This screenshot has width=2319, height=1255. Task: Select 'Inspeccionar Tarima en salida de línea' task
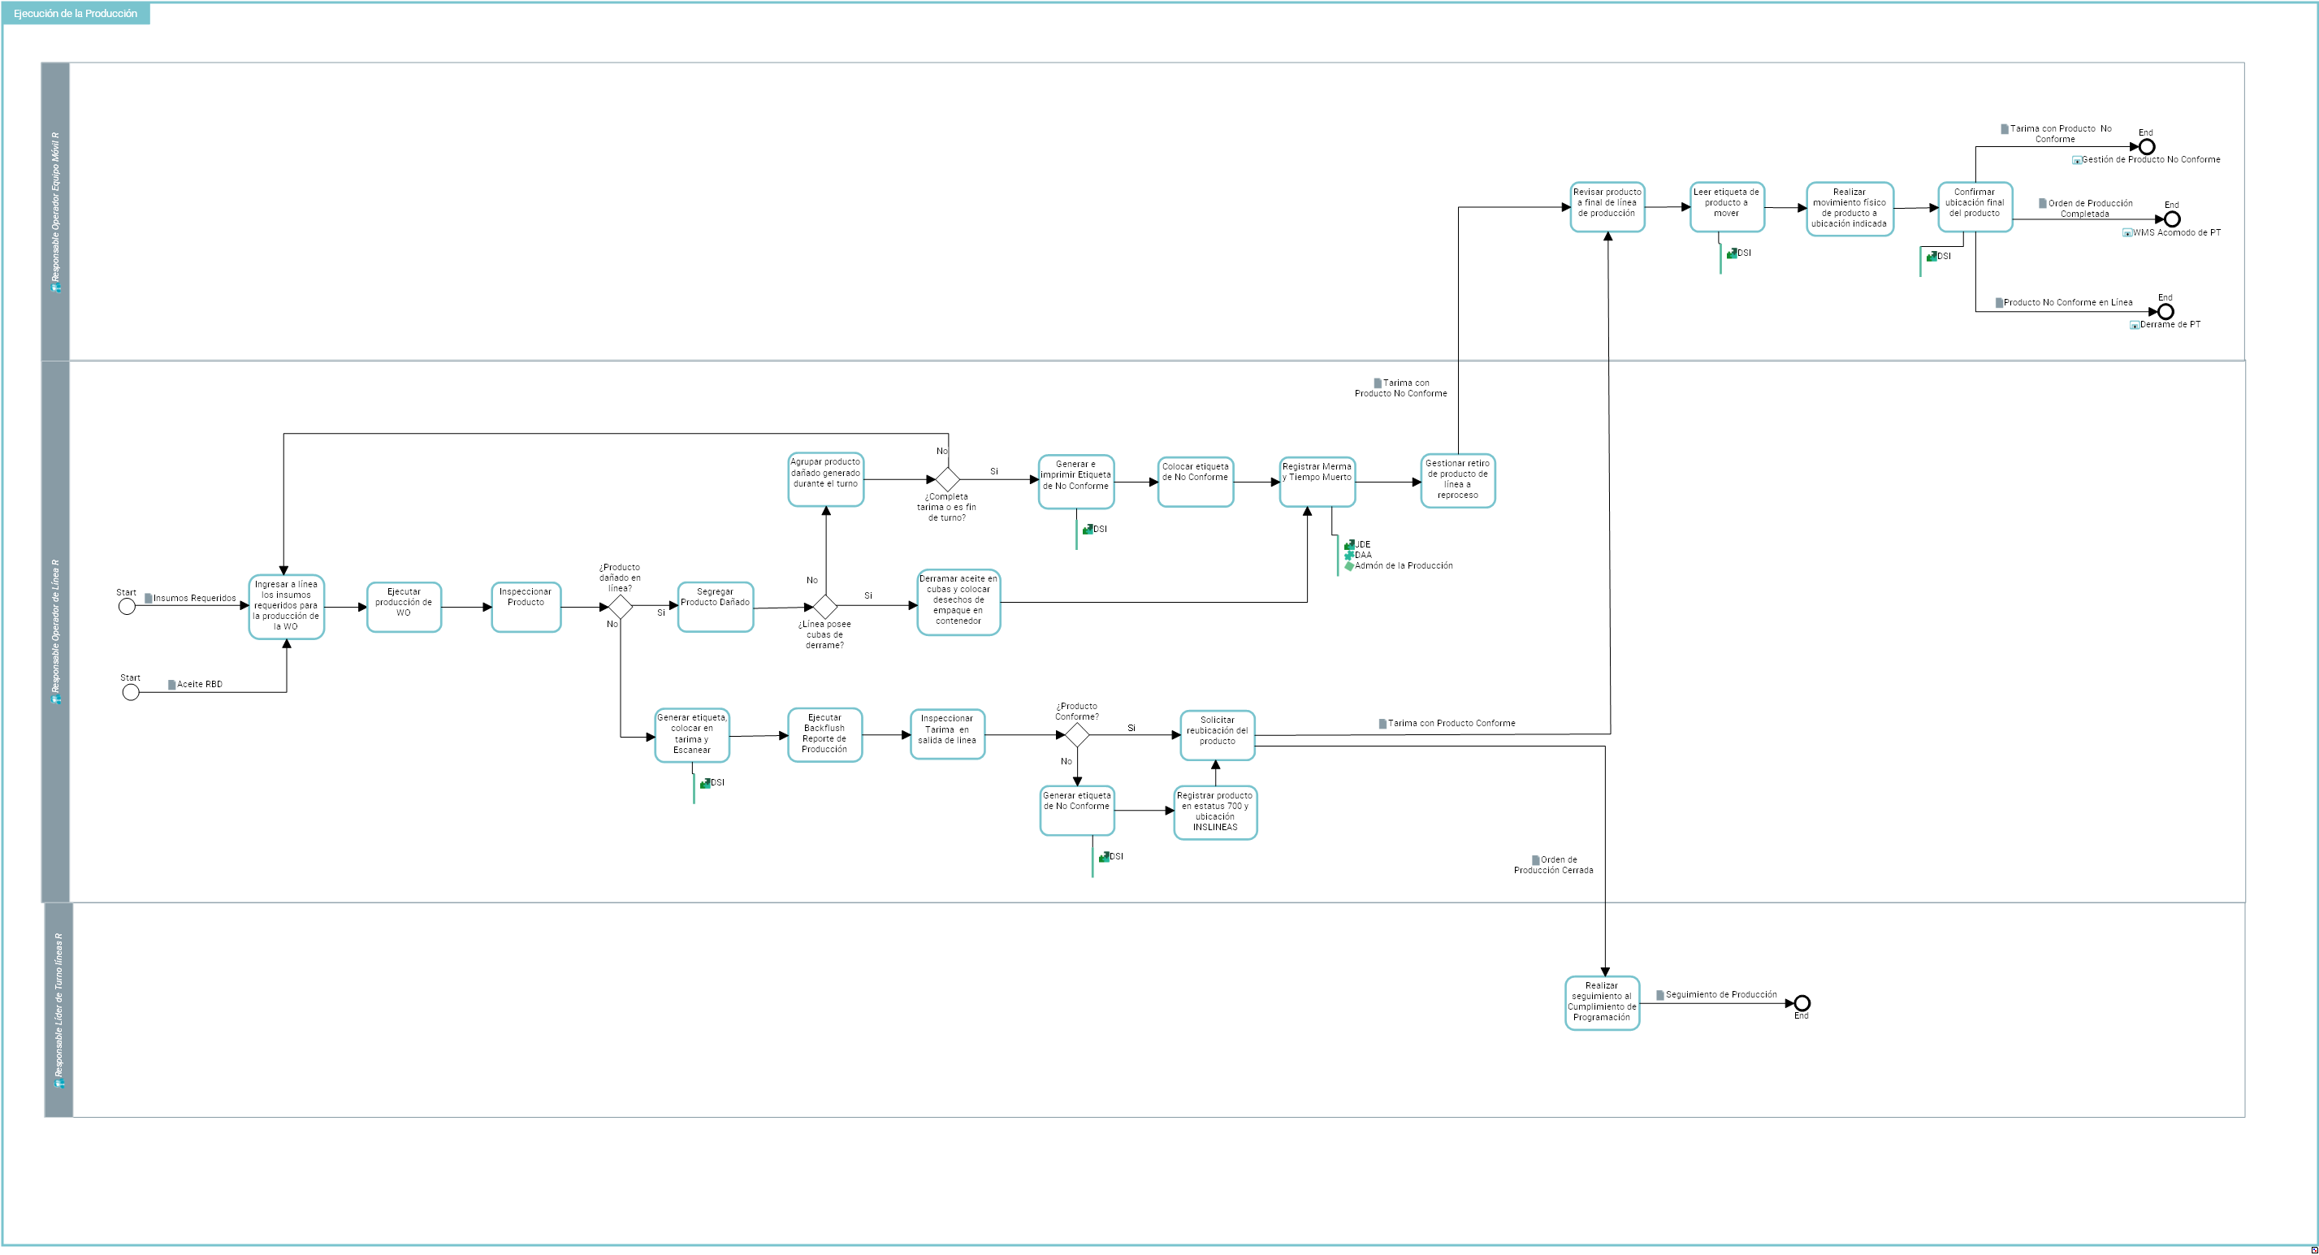point(947,734)
